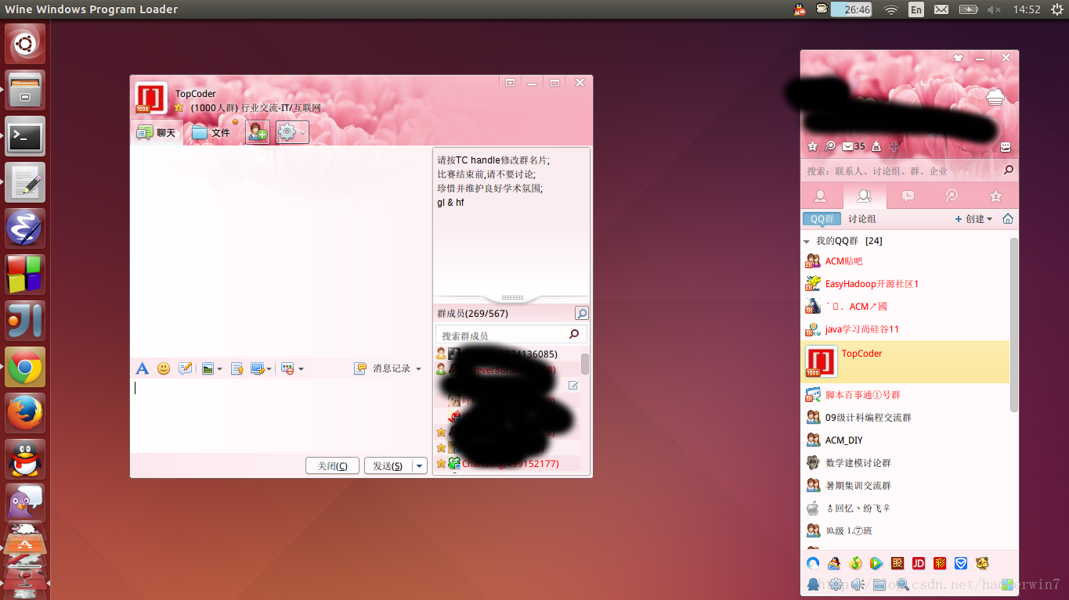Click the send picture icon
Screen dimensions: 1069x600
[x=208, y=368]
